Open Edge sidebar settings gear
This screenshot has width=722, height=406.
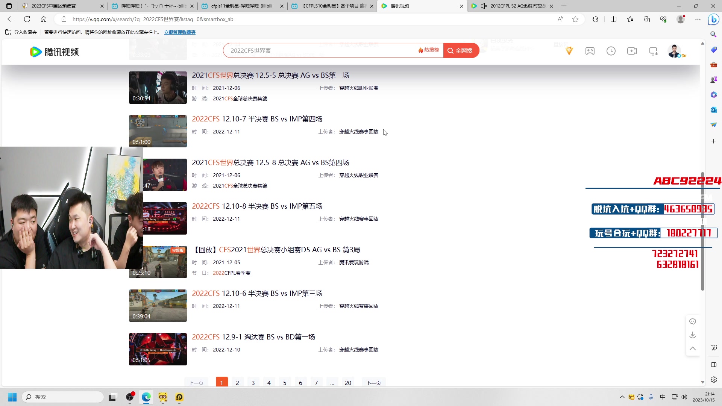coord(713,380)
